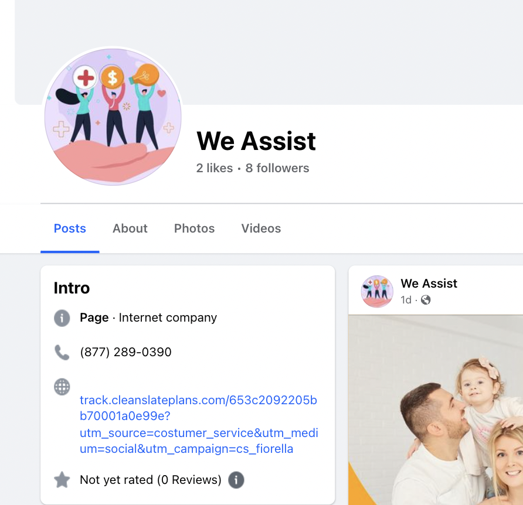Click the globe website icon in Intro
Viewport: 523px width, 505px height.
point(62,387)
